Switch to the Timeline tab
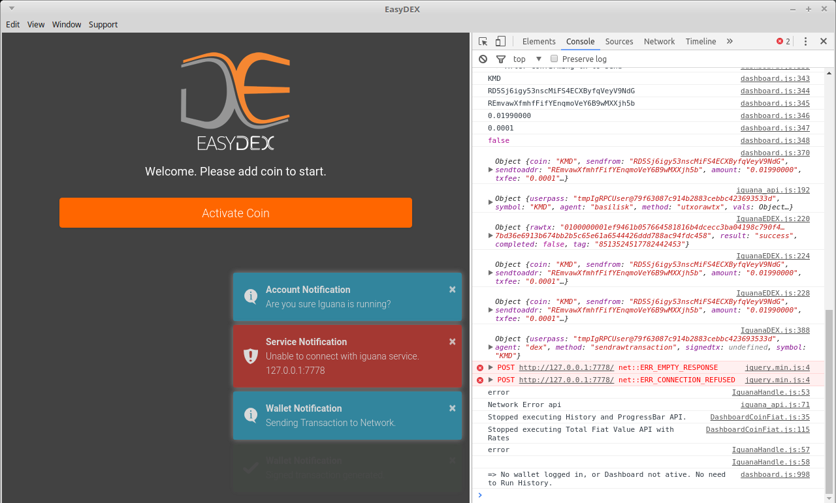This screenshot has width=836, height=503. click(701, 41)
